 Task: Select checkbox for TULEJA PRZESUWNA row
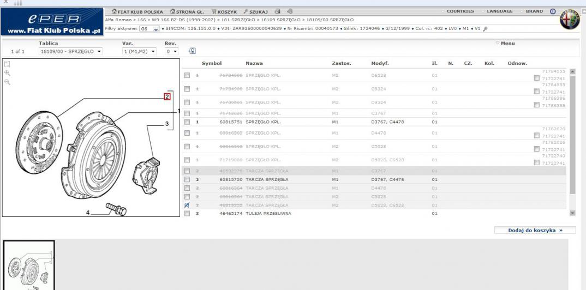[x=187, y=213]
